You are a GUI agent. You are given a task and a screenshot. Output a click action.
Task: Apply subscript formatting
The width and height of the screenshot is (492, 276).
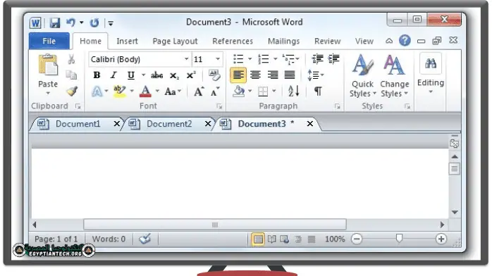(174, 75)
